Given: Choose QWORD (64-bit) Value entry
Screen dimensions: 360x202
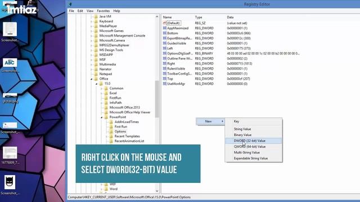Looking at the screenshot, I should pos(254,146).
